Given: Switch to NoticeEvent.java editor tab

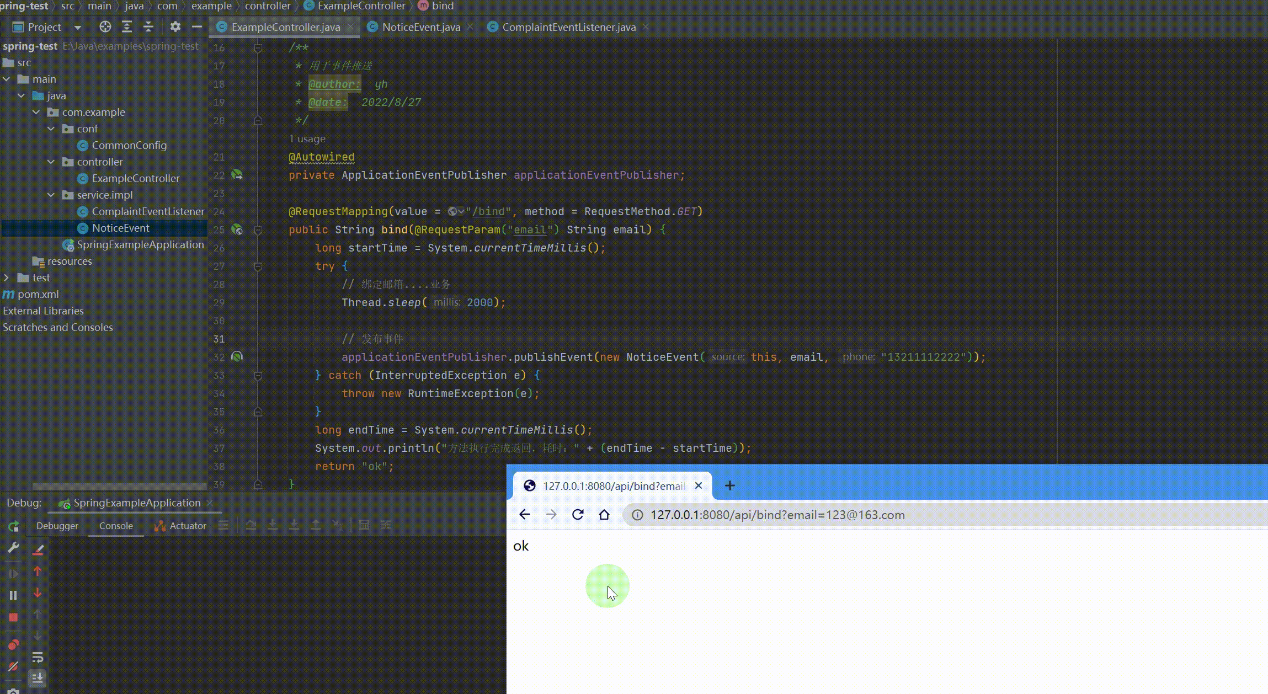Looking at the screenshot, I should [420, 27].
